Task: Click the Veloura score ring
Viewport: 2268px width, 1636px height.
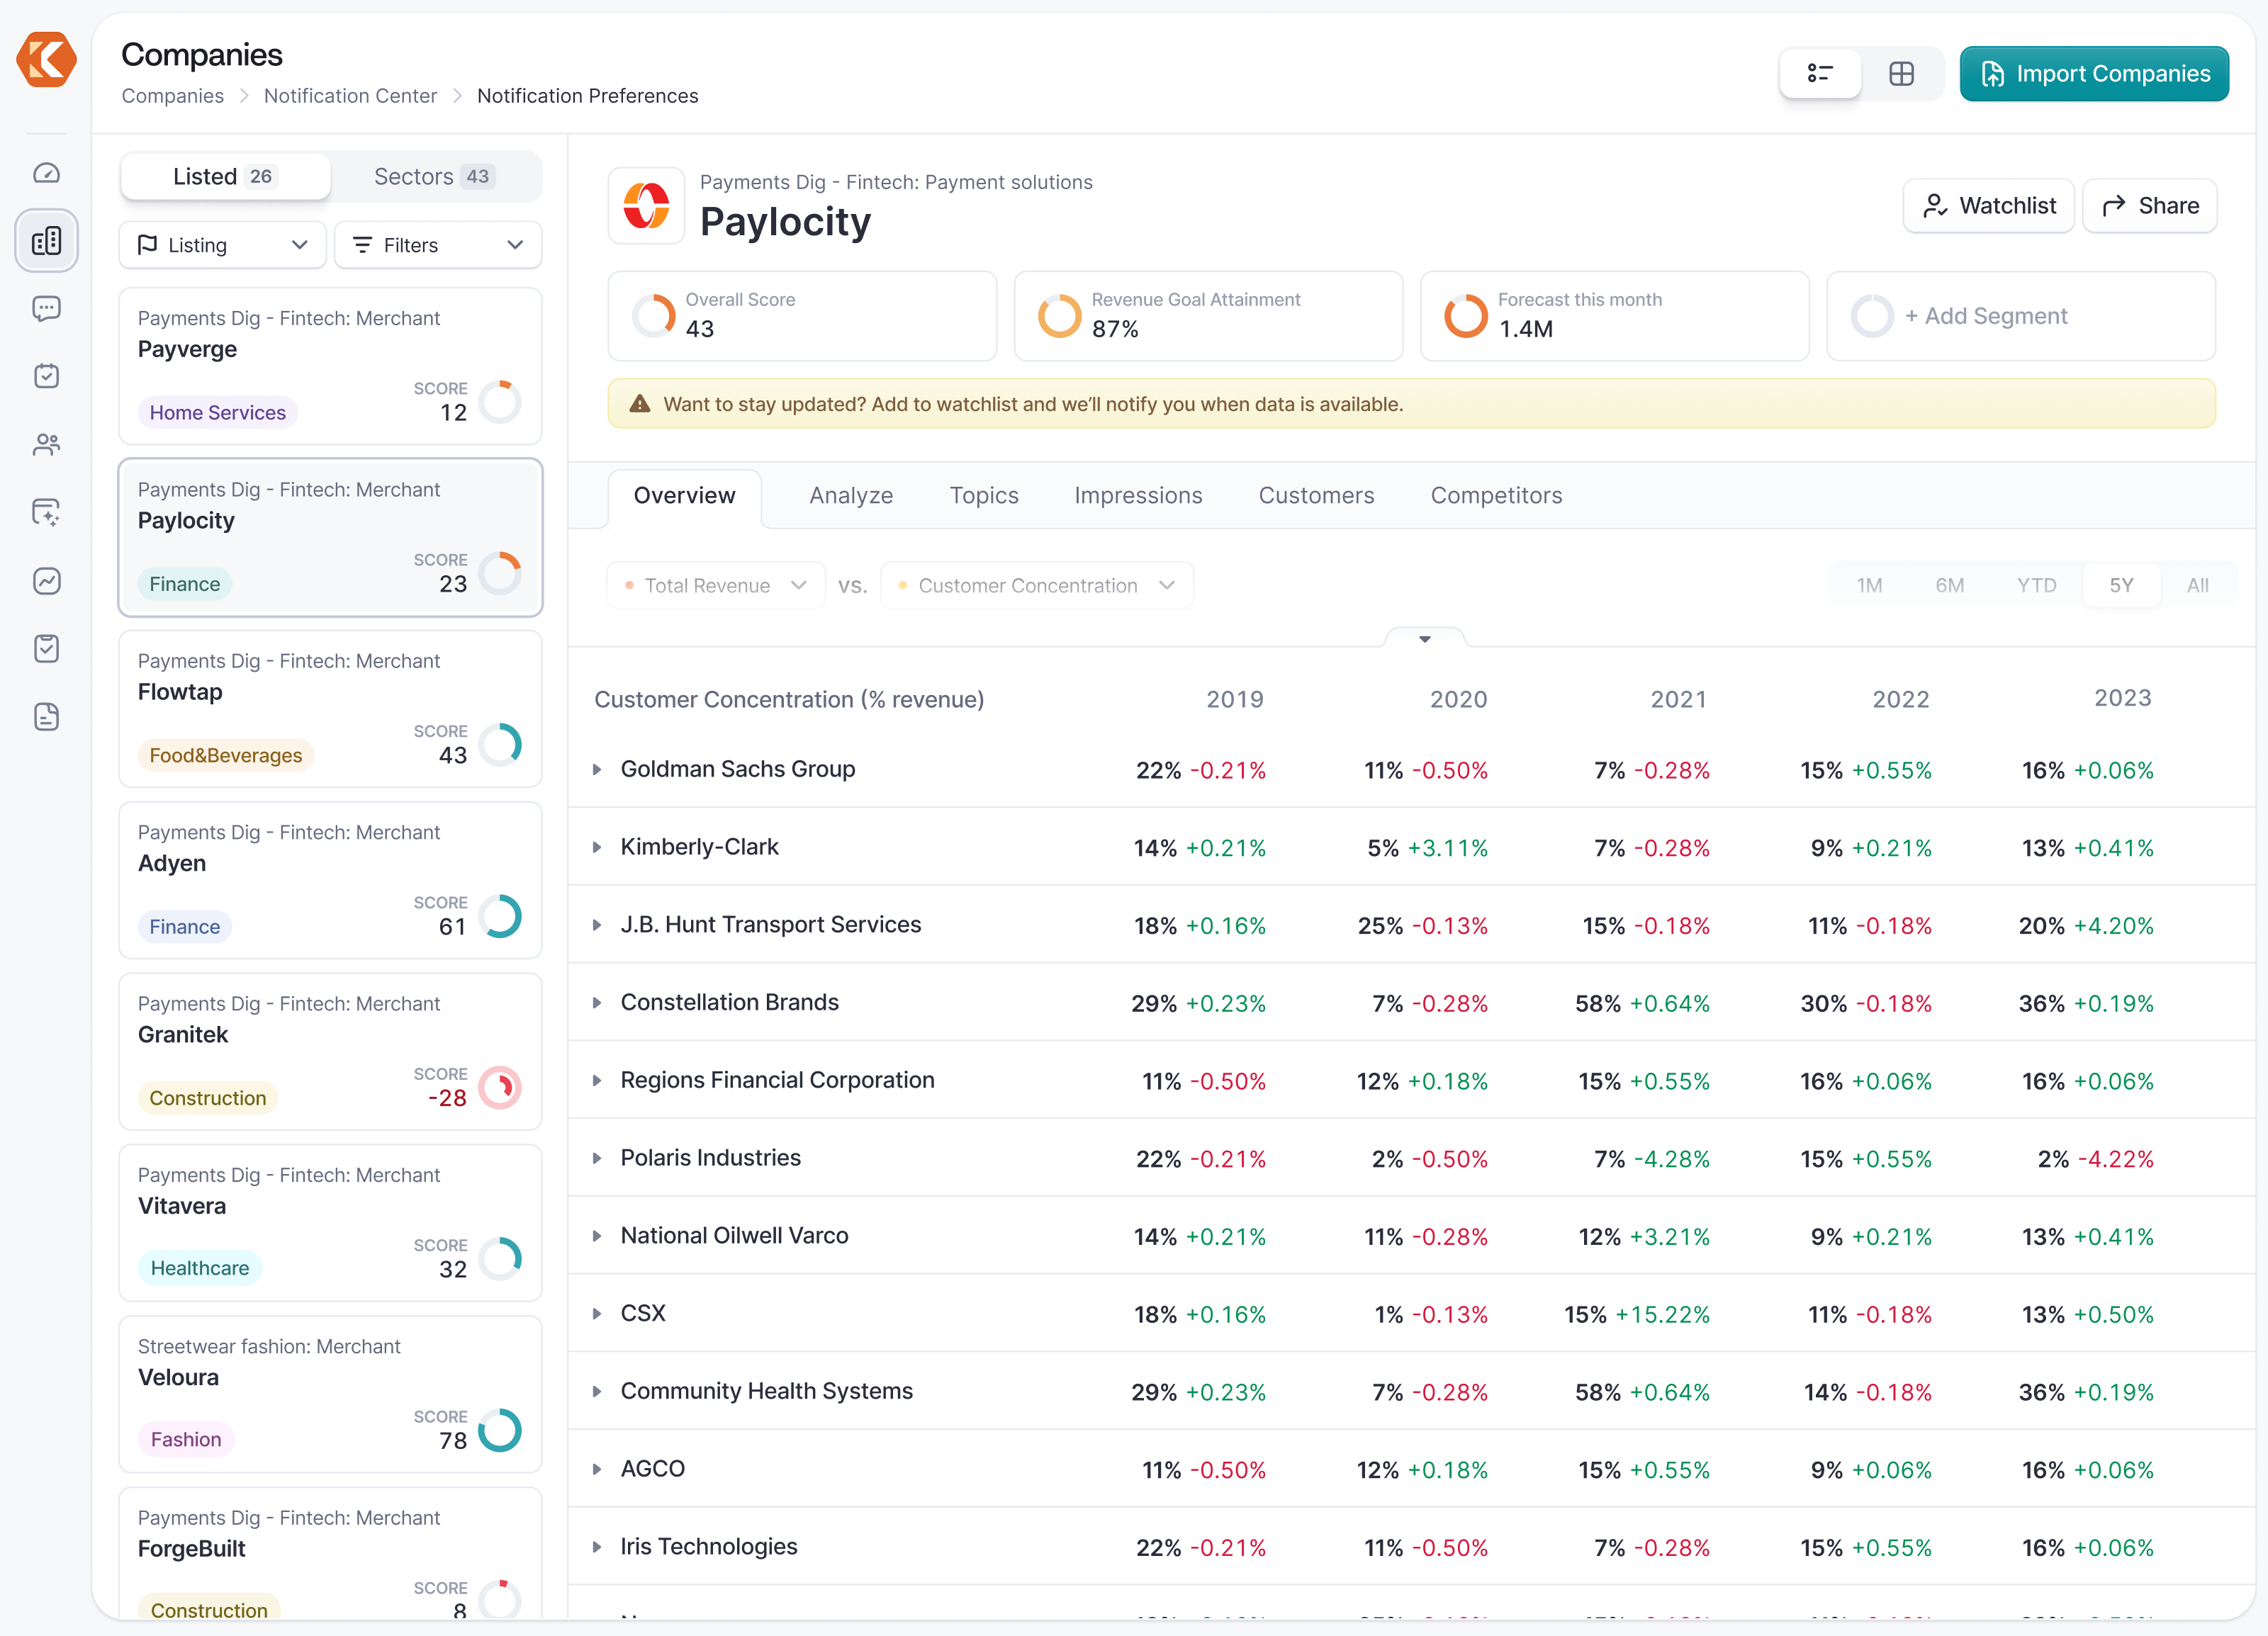Action: 500,1430
